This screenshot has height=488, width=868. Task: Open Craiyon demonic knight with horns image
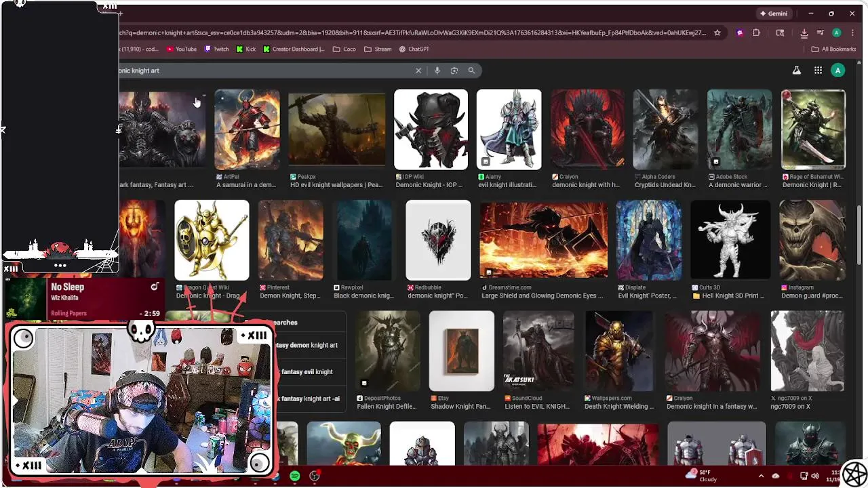(x=587, y=129)
